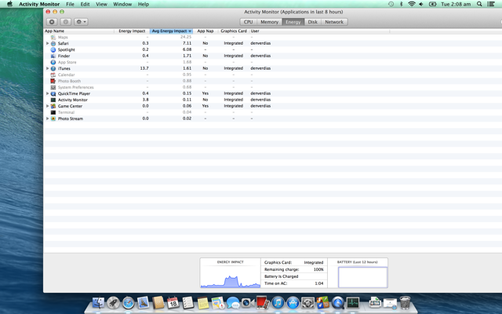Viewport: 502px width, 314px height.
Task: Open the File menu
Action: point(70,4)
